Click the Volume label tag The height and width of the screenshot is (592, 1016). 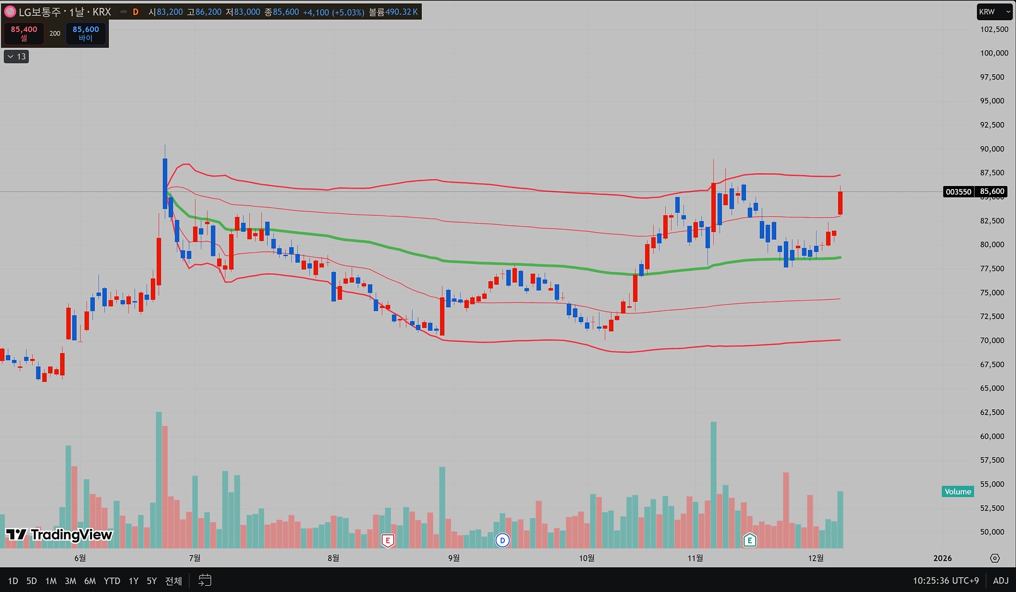958,491
